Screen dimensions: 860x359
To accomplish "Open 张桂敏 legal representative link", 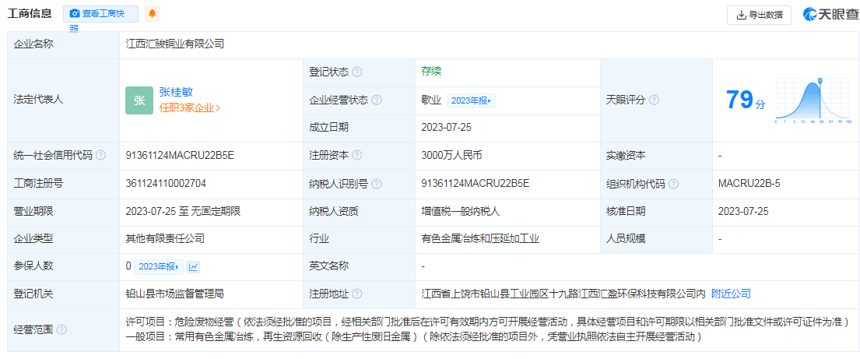I will pos(176,92).
